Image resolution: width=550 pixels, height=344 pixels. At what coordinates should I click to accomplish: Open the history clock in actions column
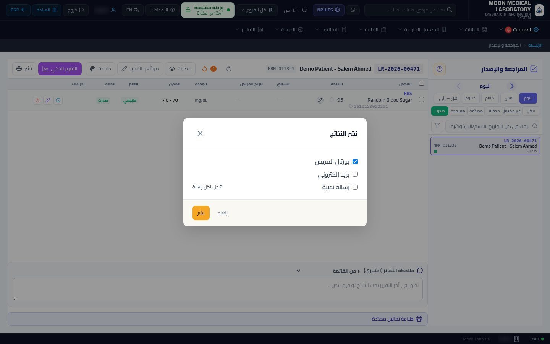pyautogui.click(x=58, y=100)
